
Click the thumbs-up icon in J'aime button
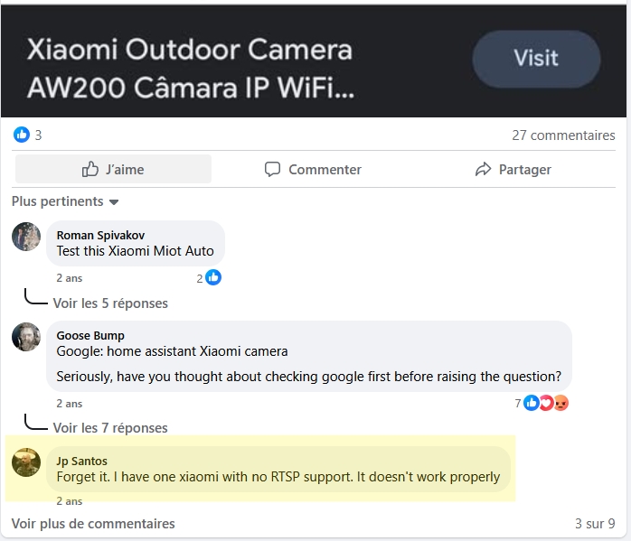[90, 169]
